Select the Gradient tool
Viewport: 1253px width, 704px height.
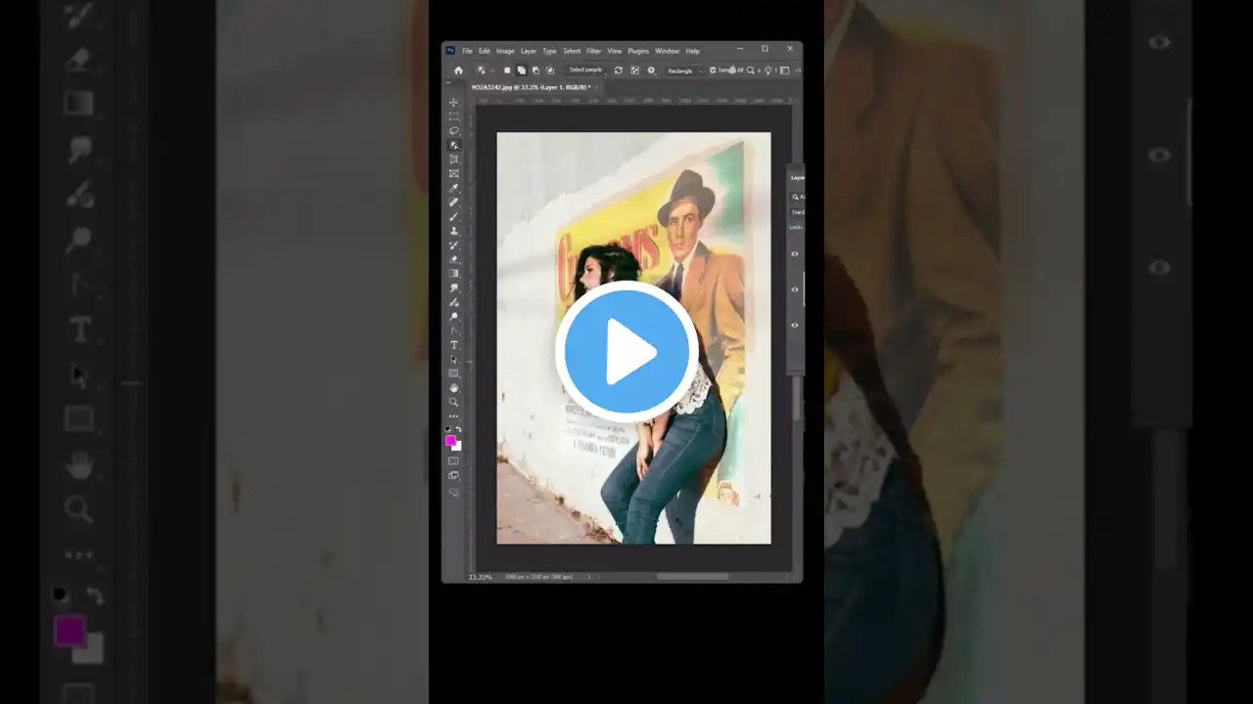[453, 273]
